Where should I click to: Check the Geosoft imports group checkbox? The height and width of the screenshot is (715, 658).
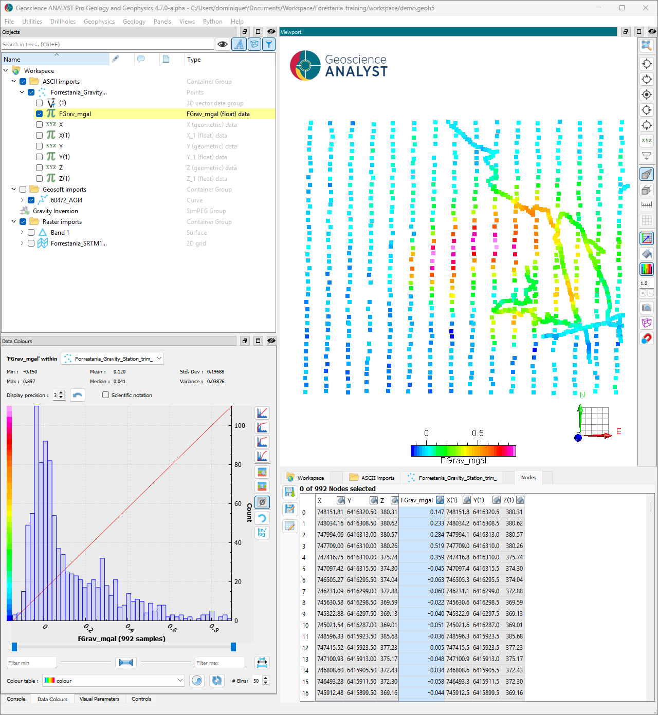click(x=23, y=190)
